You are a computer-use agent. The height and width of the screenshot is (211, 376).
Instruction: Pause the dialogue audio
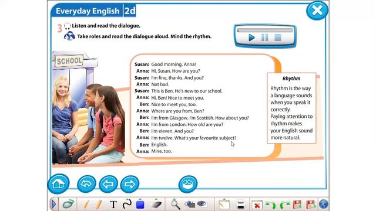265,38
